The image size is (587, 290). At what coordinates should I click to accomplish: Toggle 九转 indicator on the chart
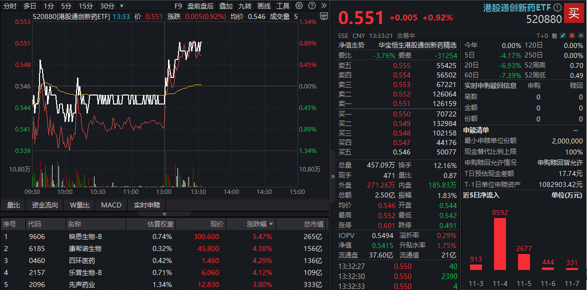pyautogui.click(x=245, y=5)
